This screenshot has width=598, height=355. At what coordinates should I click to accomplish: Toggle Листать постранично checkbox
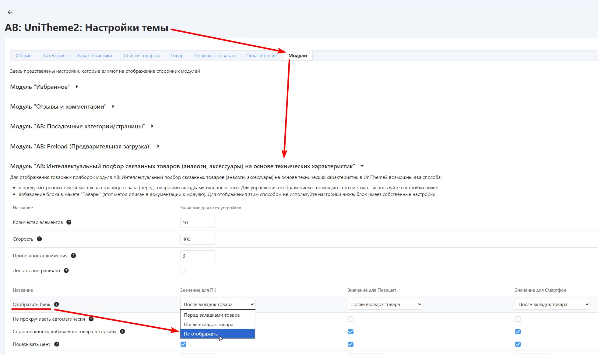click(183, 270)
